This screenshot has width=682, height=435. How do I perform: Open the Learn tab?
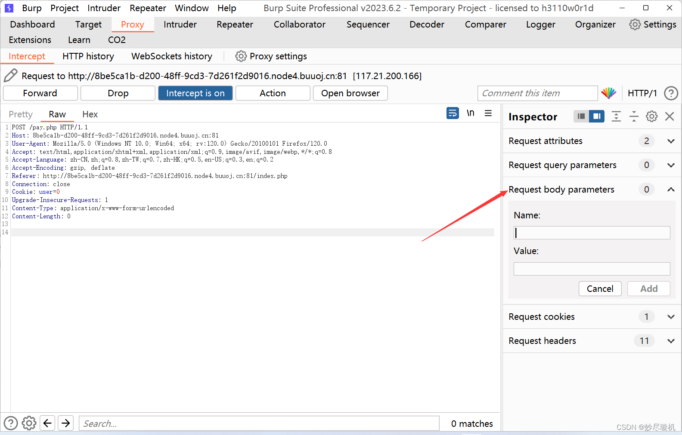[79, 40]
